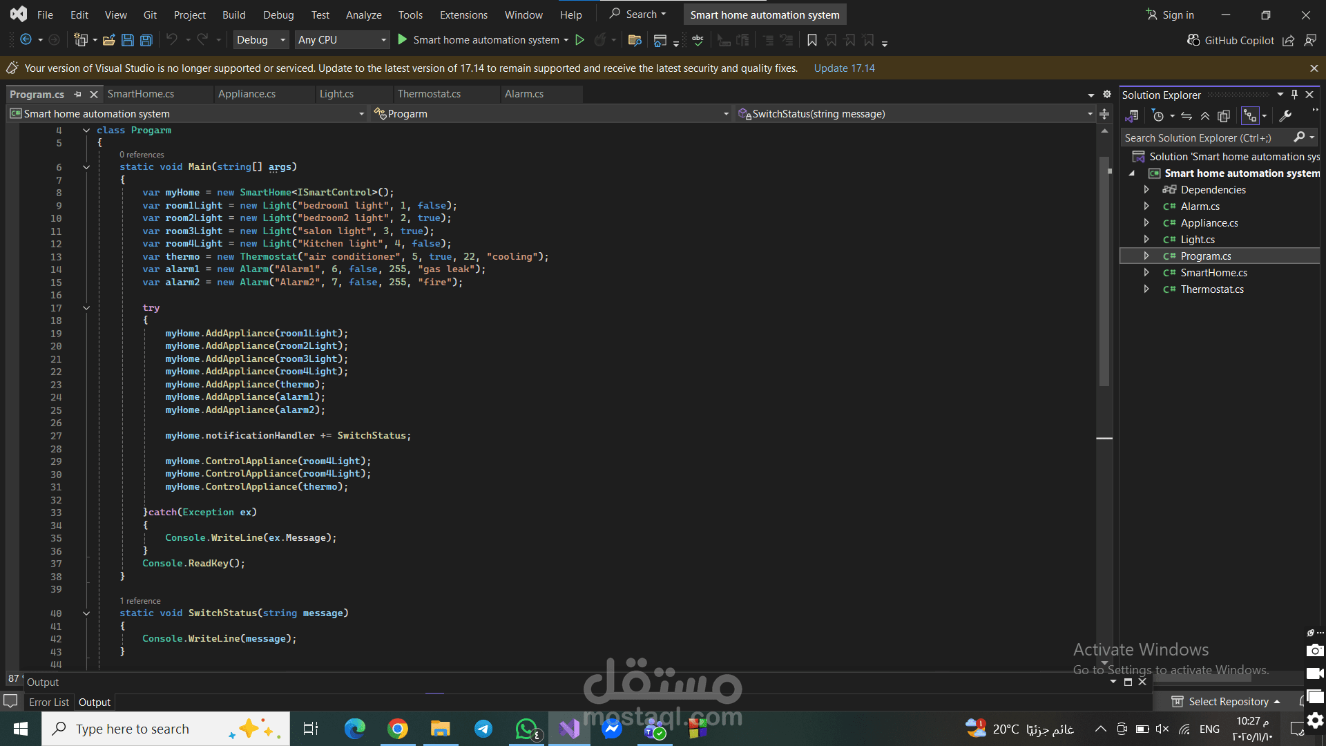
Task: Toggle pin on Program.cs tab
Action: point(77,94)
